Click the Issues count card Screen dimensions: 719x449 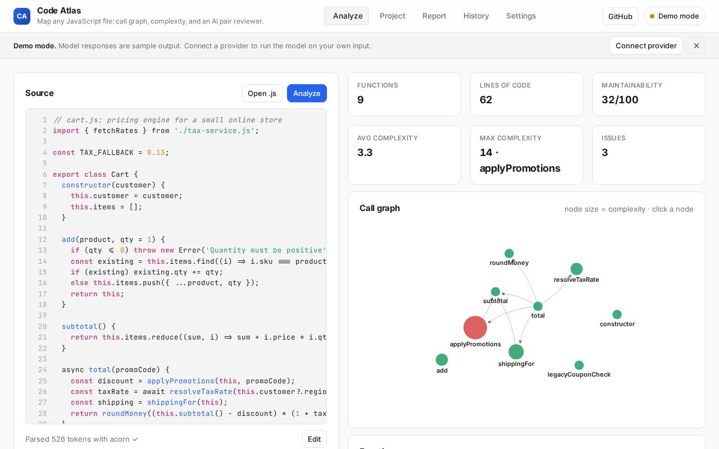pyautogui.click(x=649, y=155)
